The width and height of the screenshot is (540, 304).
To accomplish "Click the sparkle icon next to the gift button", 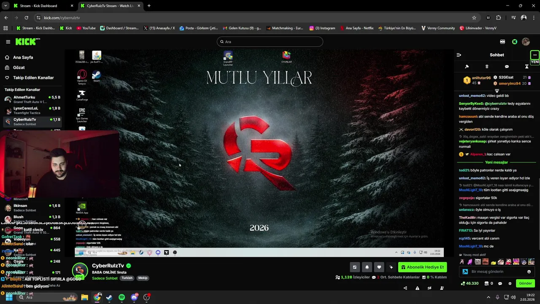I will tap(391, 267).
